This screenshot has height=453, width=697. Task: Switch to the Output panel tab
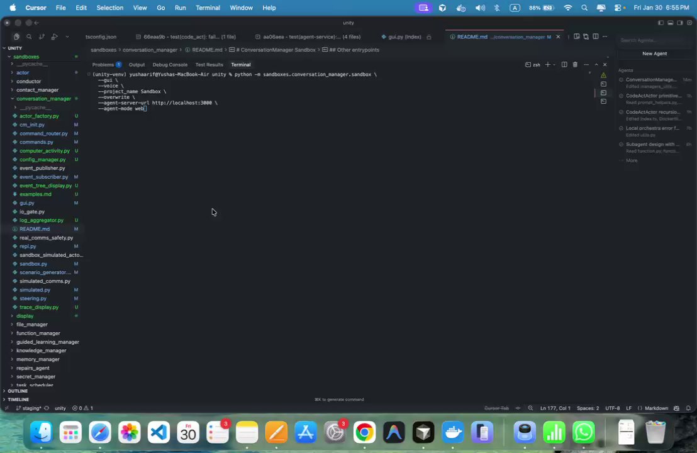pyautogui.click(x=137, y=65)
